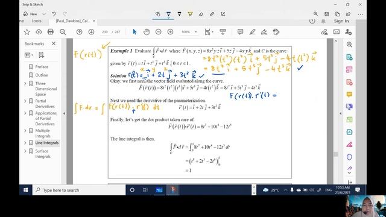Choose the hand pan tool
Viewport: 386px width, 217px height.
coord(147,32)
